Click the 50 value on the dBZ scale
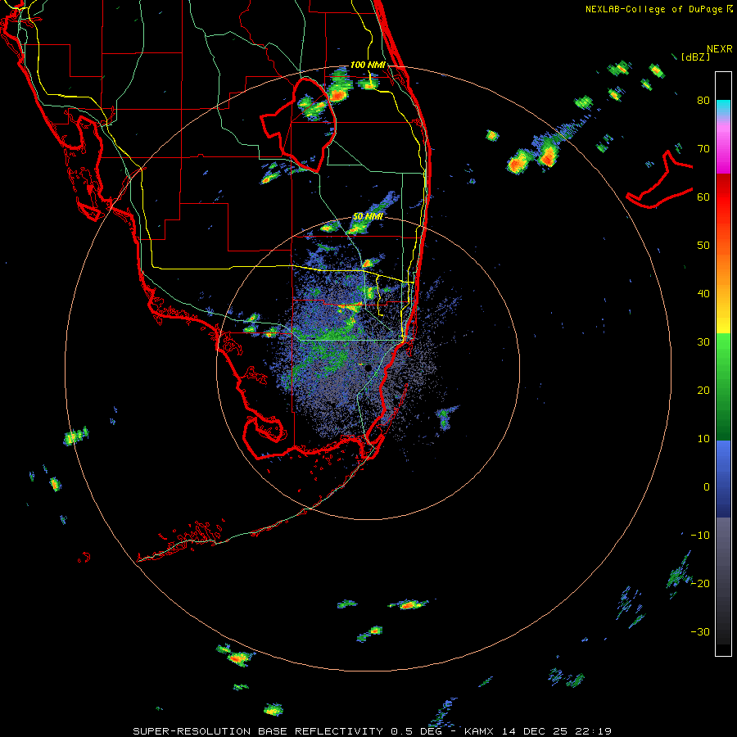 click(703, 246)
